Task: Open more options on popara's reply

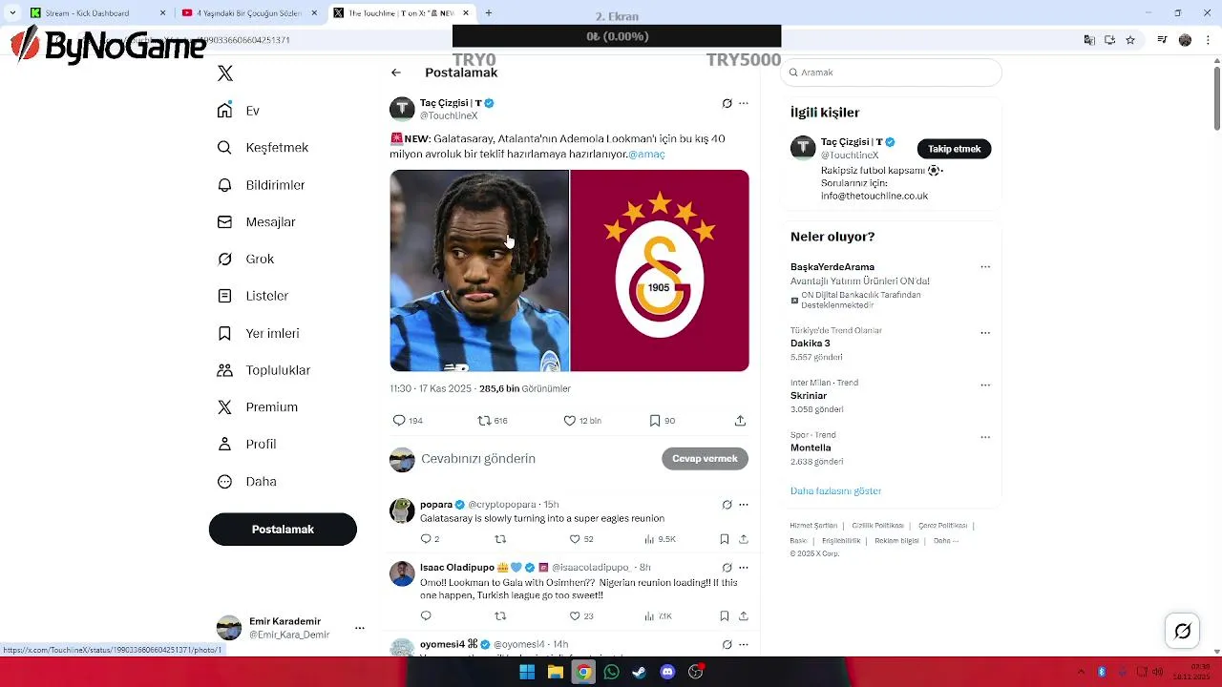Action: coord(744,505)
